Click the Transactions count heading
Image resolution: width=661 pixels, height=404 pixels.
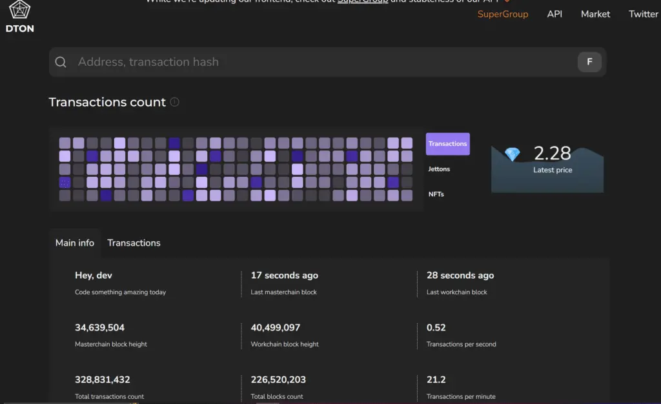pyautogui.click(x=107, y=102)
